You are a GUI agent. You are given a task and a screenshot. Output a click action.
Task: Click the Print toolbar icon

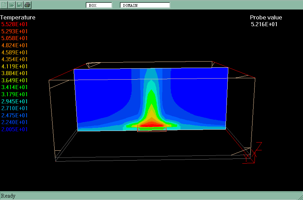click(28, 5)
